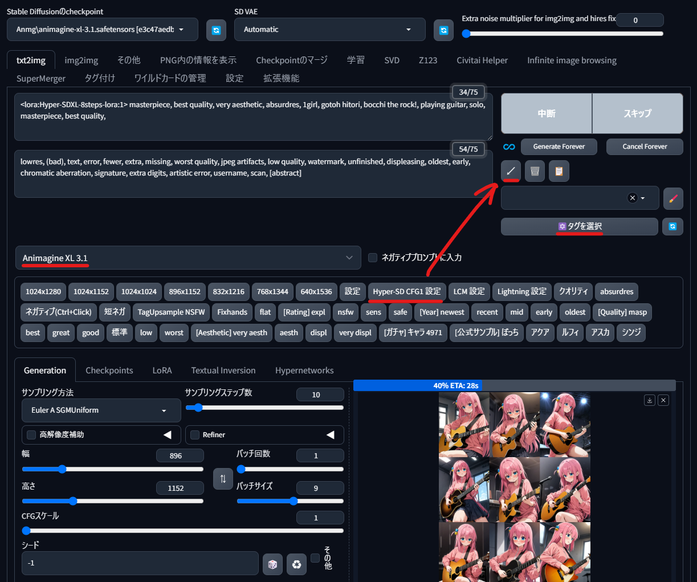Click the 1024x1024 resolution button

[x=139, y=292]
